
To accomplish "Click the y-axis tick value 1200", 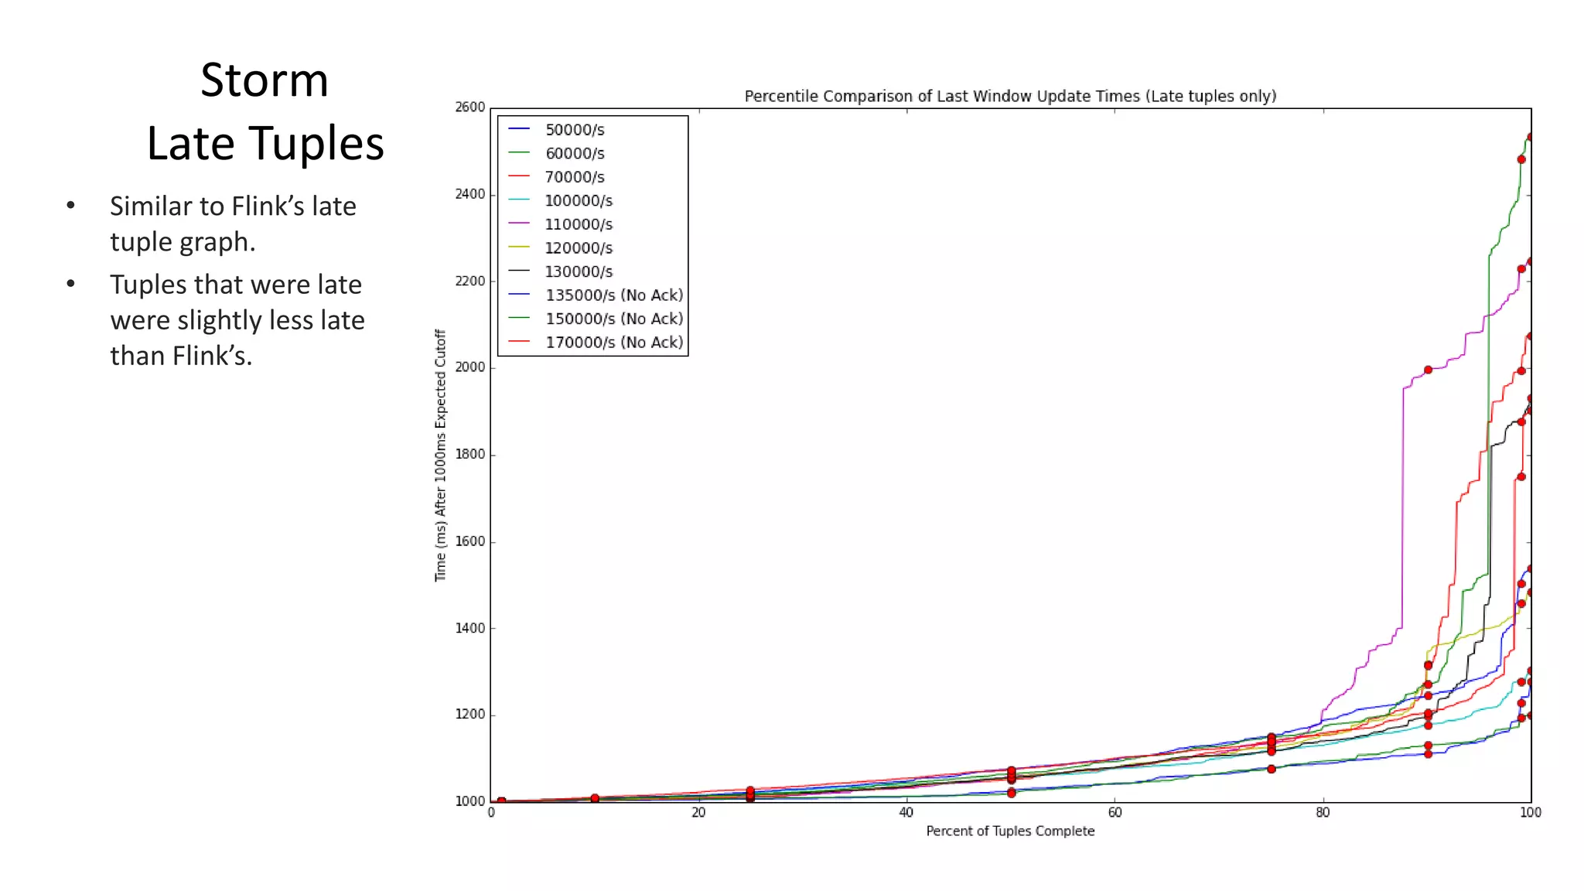I will tap(470, 715).
